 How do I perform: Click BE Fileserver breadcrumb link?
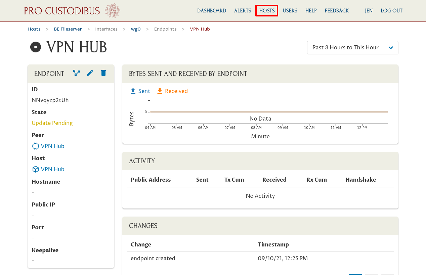[x=68, y=29]
